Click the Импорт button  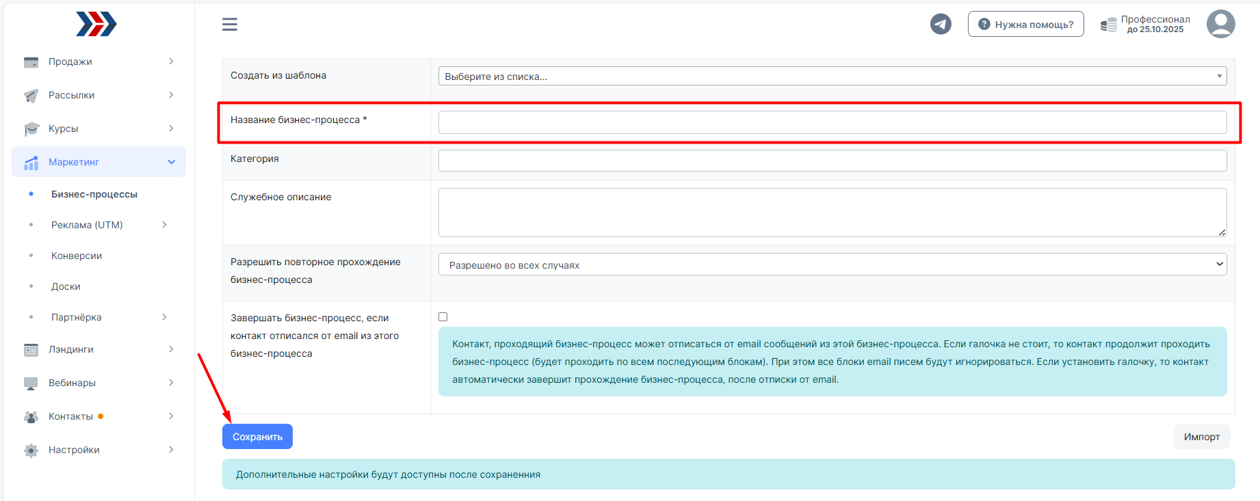[1202, 437]
